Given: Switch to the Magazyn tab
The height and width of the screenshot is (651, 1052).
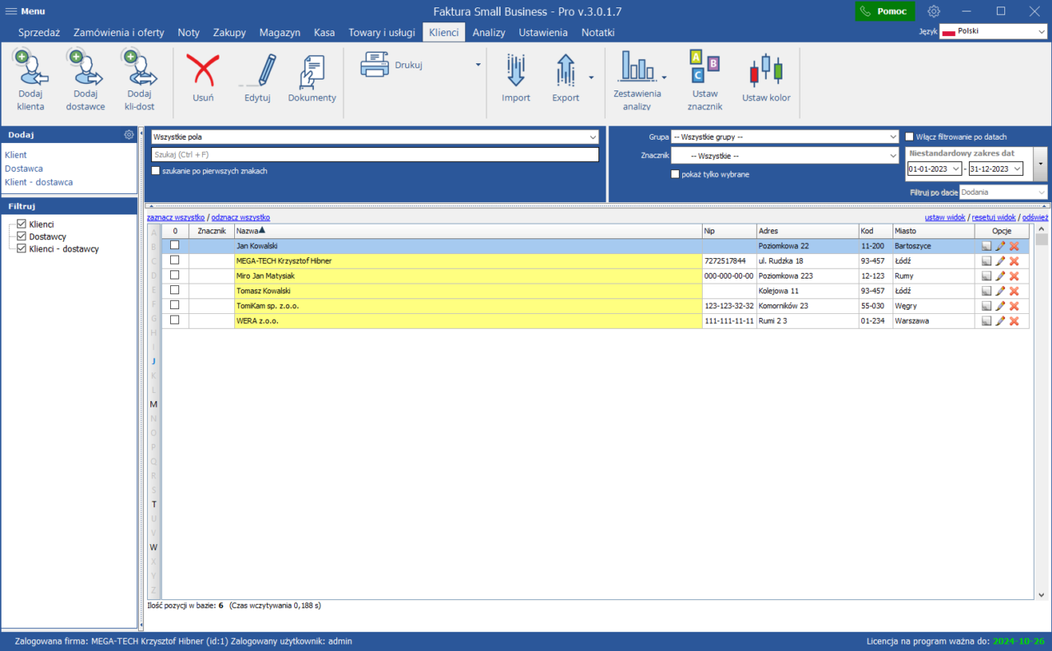Looking at the screenshot, I should 279,33.
